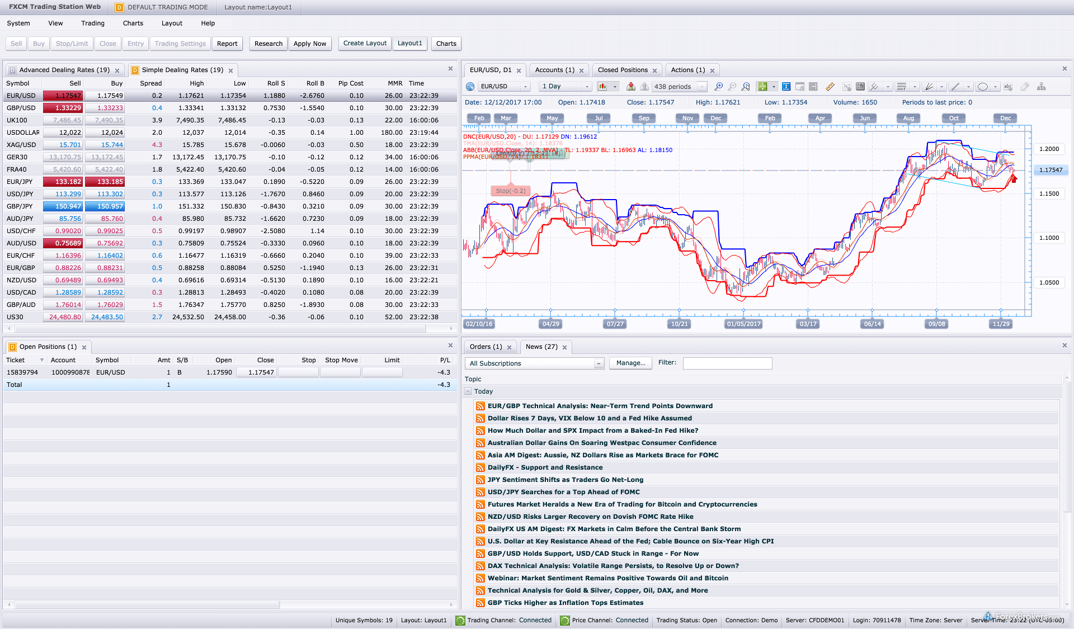Image resolution: width=1074 pixels, height=629 pixels.
Task: Open the 1 Day timeframe dropdown
Action: 587,87
